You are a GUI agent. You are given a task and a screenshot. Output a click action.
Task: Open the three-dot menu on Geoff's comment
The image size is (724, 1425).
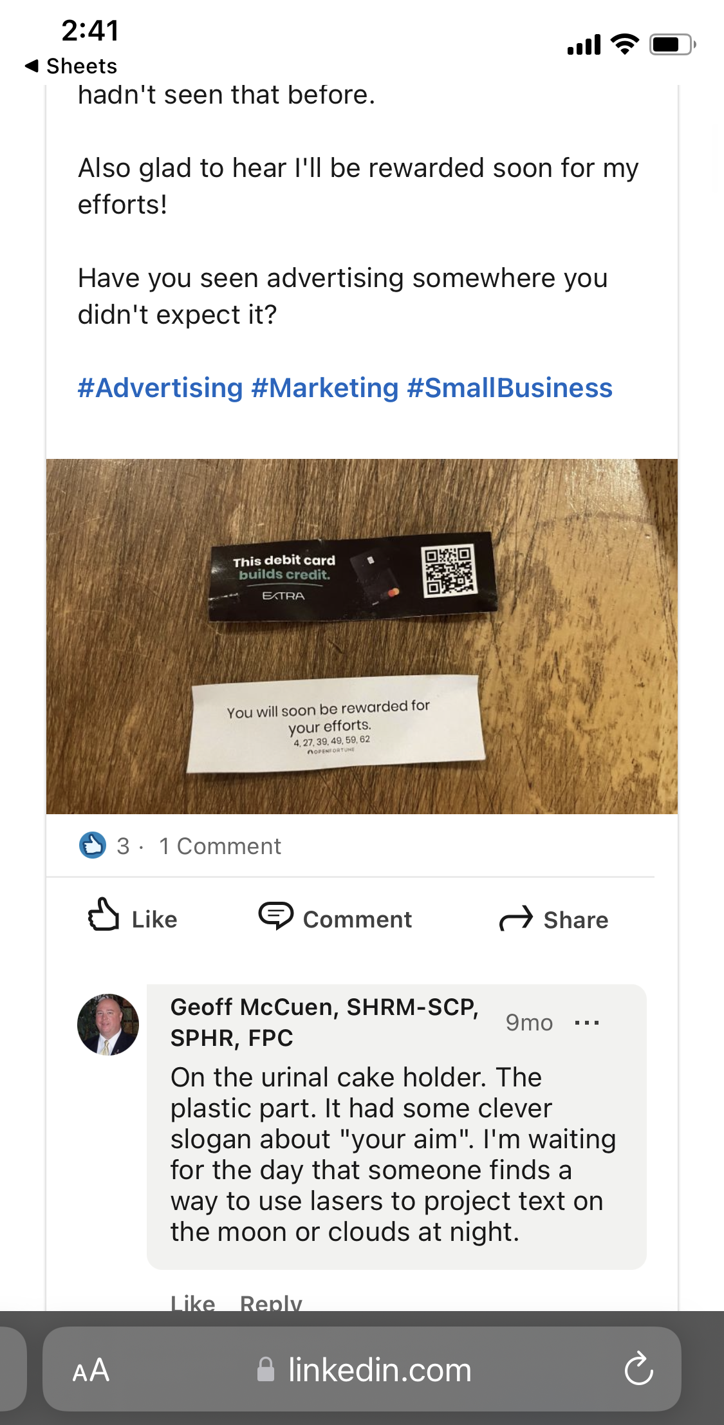coord(587,1023)
